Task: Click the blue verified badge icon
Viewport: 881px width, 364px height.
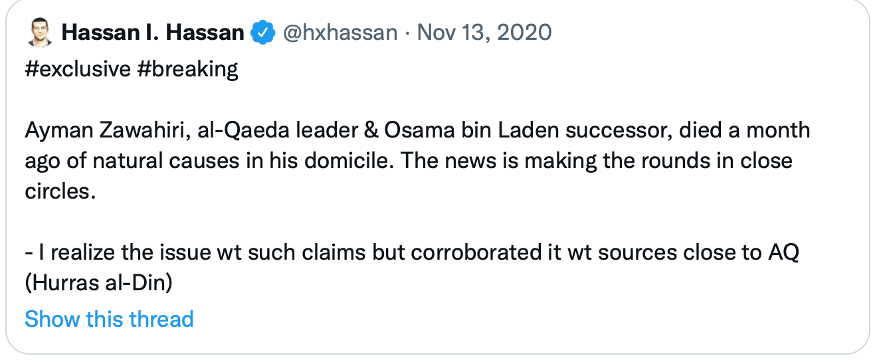Action: (262, 33)
